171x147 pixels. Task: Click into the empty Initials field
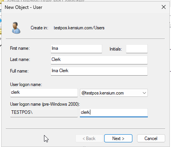(x=137, y=49)
